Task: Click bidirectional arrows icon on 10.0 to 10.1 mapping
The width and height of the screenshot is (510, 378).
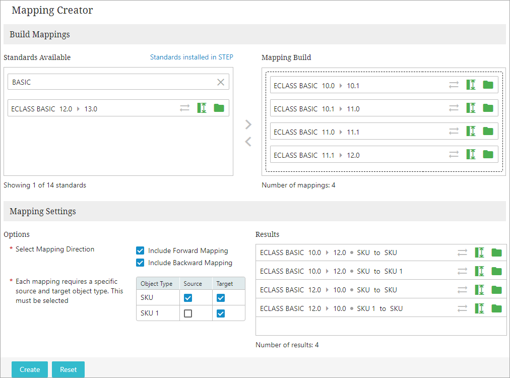Action: point(454,85)
